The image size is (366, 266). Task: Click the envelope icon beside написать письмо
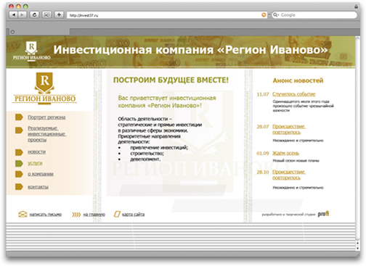pos(23,214)
